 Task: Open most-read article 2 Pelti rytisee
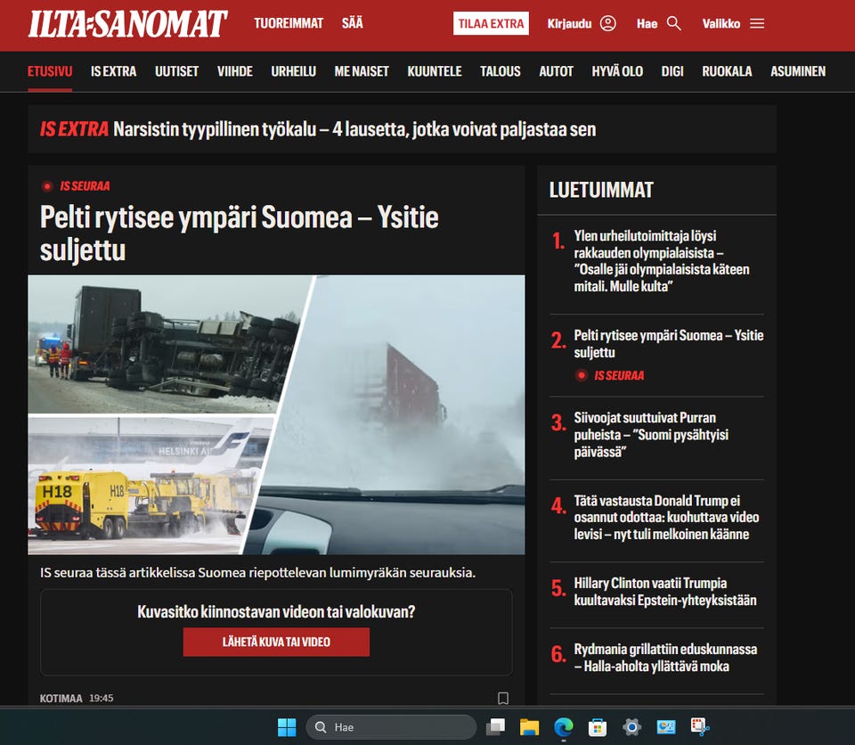click(669, 344)
